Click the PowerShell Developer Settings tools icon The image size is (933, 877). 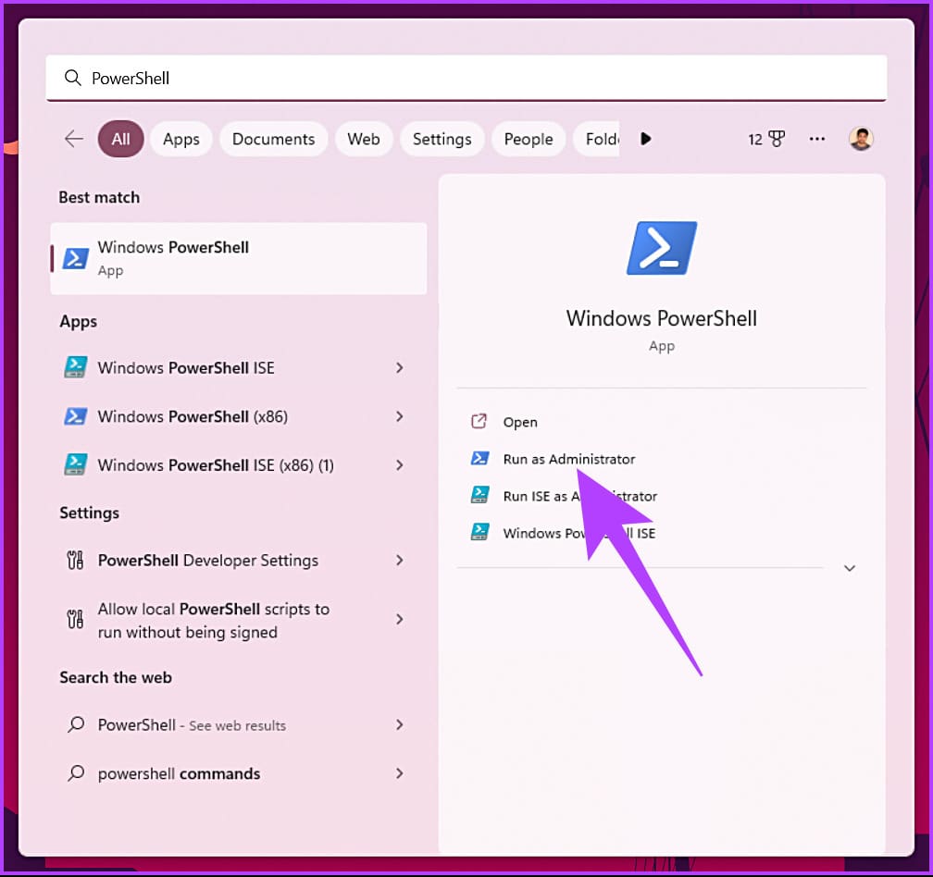(75, 560)
